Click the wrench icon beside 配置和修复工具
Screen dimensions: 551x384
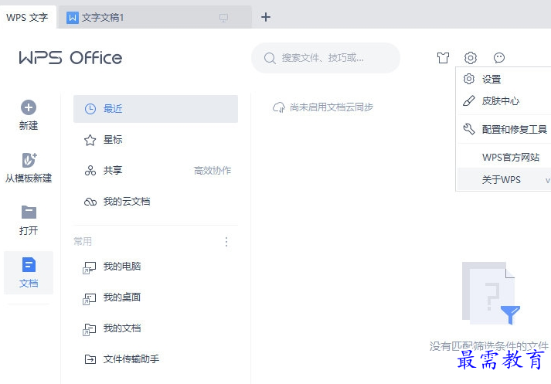pyautogui.click(x=469, y=129)
